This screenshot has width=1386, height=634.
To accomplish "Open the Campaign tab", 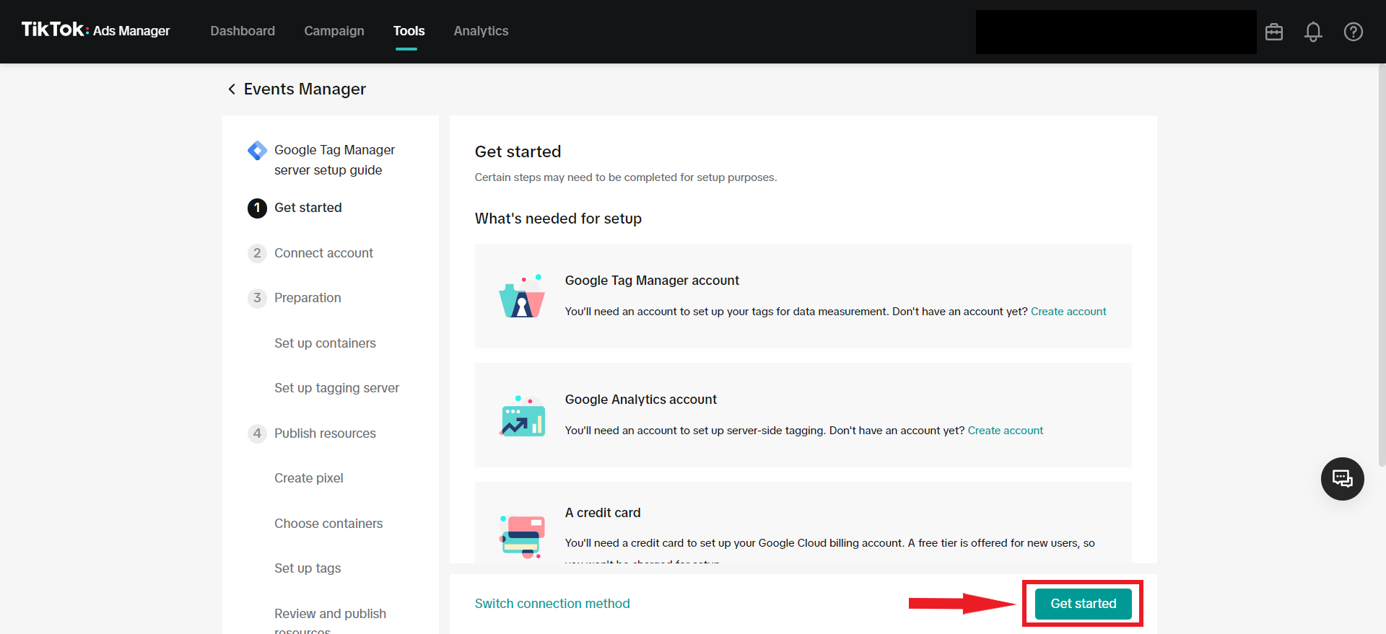I will (334, 31).
